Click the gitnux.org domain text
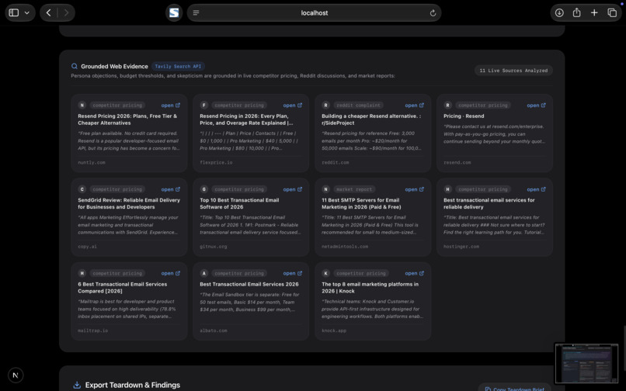This screenshot has height=391, width=626. coord(213,247)
